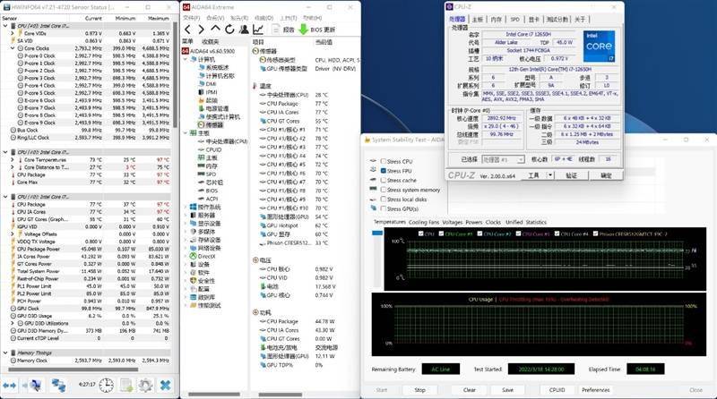Click the Save button in Stability Test

(507, 390)
